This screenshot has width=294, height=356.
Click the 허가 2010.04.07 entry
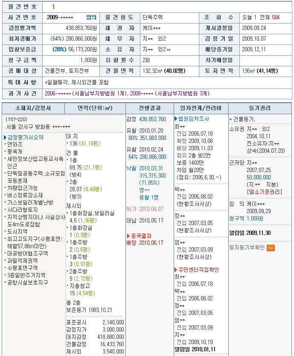tap(145, 209)
